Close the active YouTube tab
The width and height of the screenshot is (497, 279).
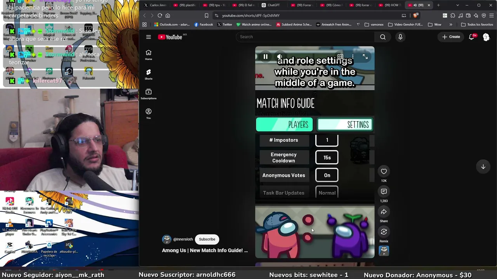coord(429,5)
